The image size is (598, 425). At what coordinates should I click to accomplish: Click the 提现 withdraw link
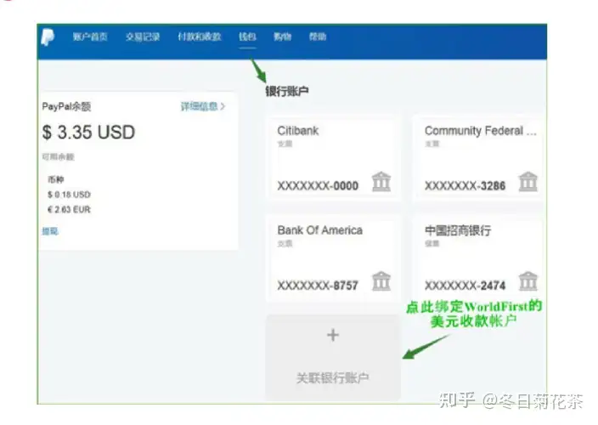click(x=50, y=231)
